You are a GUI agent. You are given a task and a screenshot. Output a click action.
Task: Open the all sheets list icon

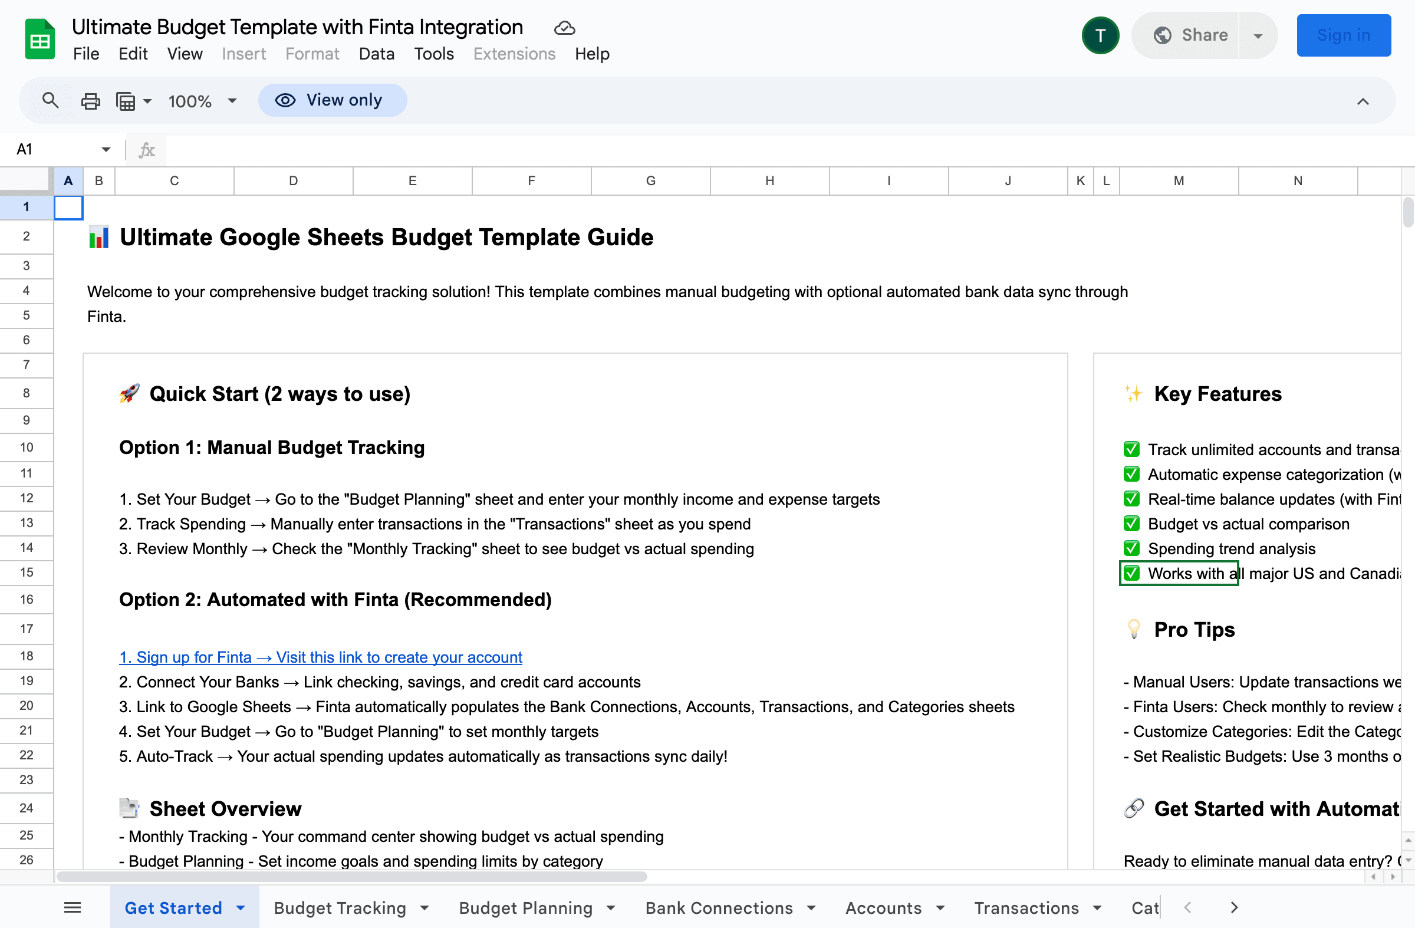73,907
